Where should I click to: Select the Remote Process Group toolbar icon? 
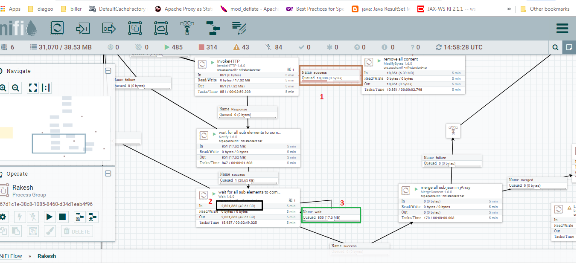pyautogui.click(x=161, y=29)
